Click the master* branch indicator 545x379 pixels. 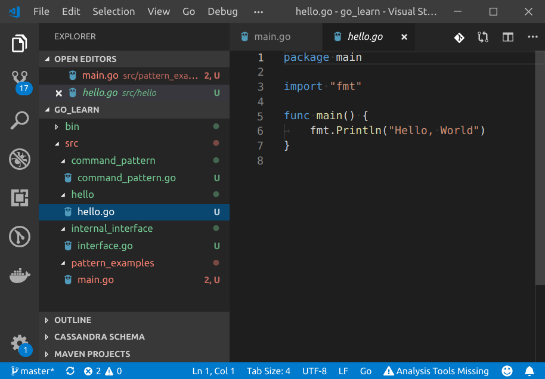[33, 371]
